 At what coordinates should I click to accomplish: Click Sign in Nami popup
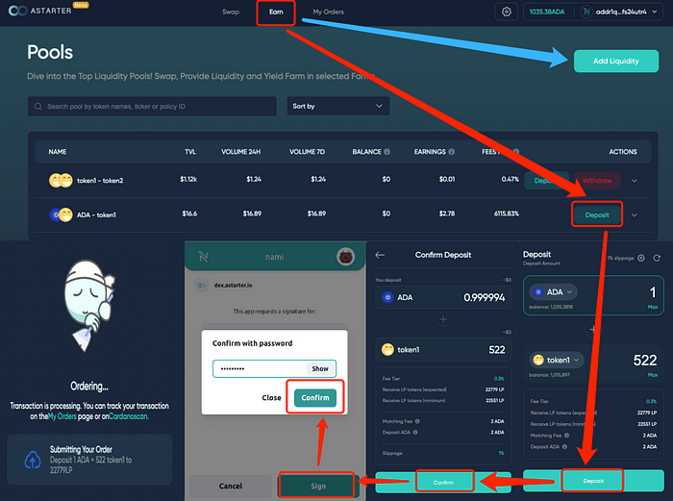coord(318,486)
